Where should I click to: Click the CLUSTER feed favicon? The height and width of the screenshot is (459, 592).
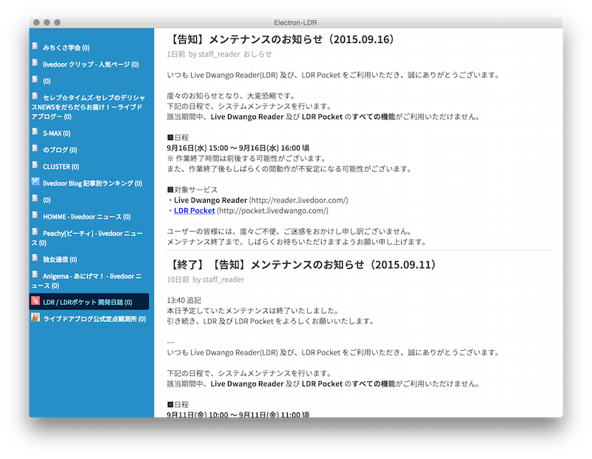[33, 167]
